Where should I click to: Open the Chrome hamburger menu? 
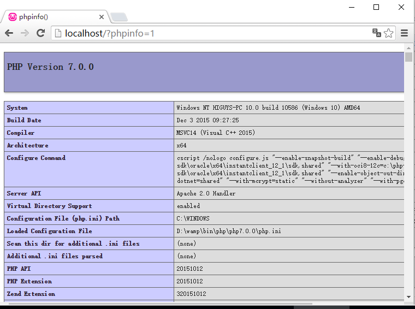click(404, 33)
